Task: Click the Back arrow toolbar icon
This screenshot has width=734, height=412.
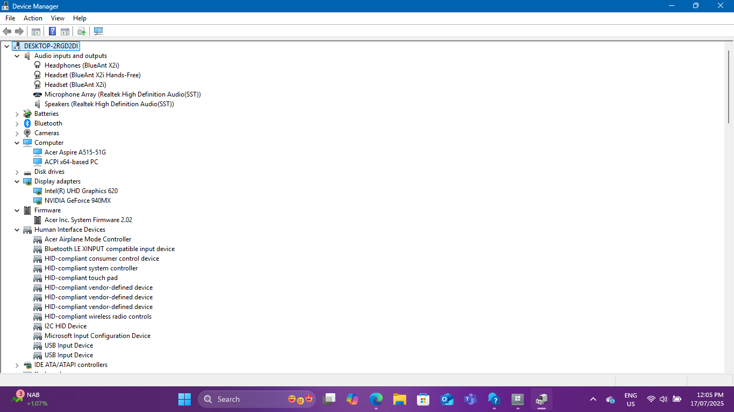Action: (x=7, y=31)
